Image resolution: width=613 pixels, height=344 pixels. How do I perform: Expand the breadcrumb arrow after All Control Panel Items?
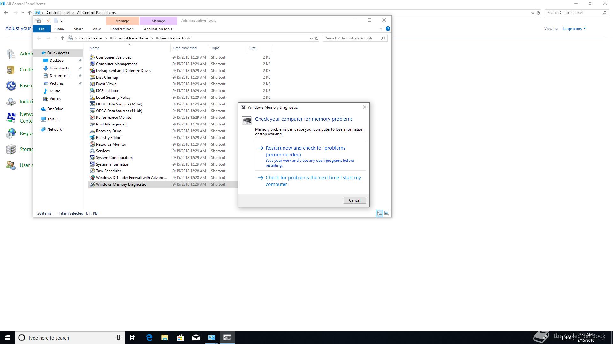(152, 38)
